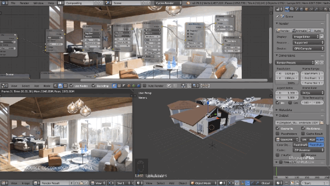Open the Cycles Render engine dropdown
Viewport: 330px width, 186px height.
coord(168,3)
